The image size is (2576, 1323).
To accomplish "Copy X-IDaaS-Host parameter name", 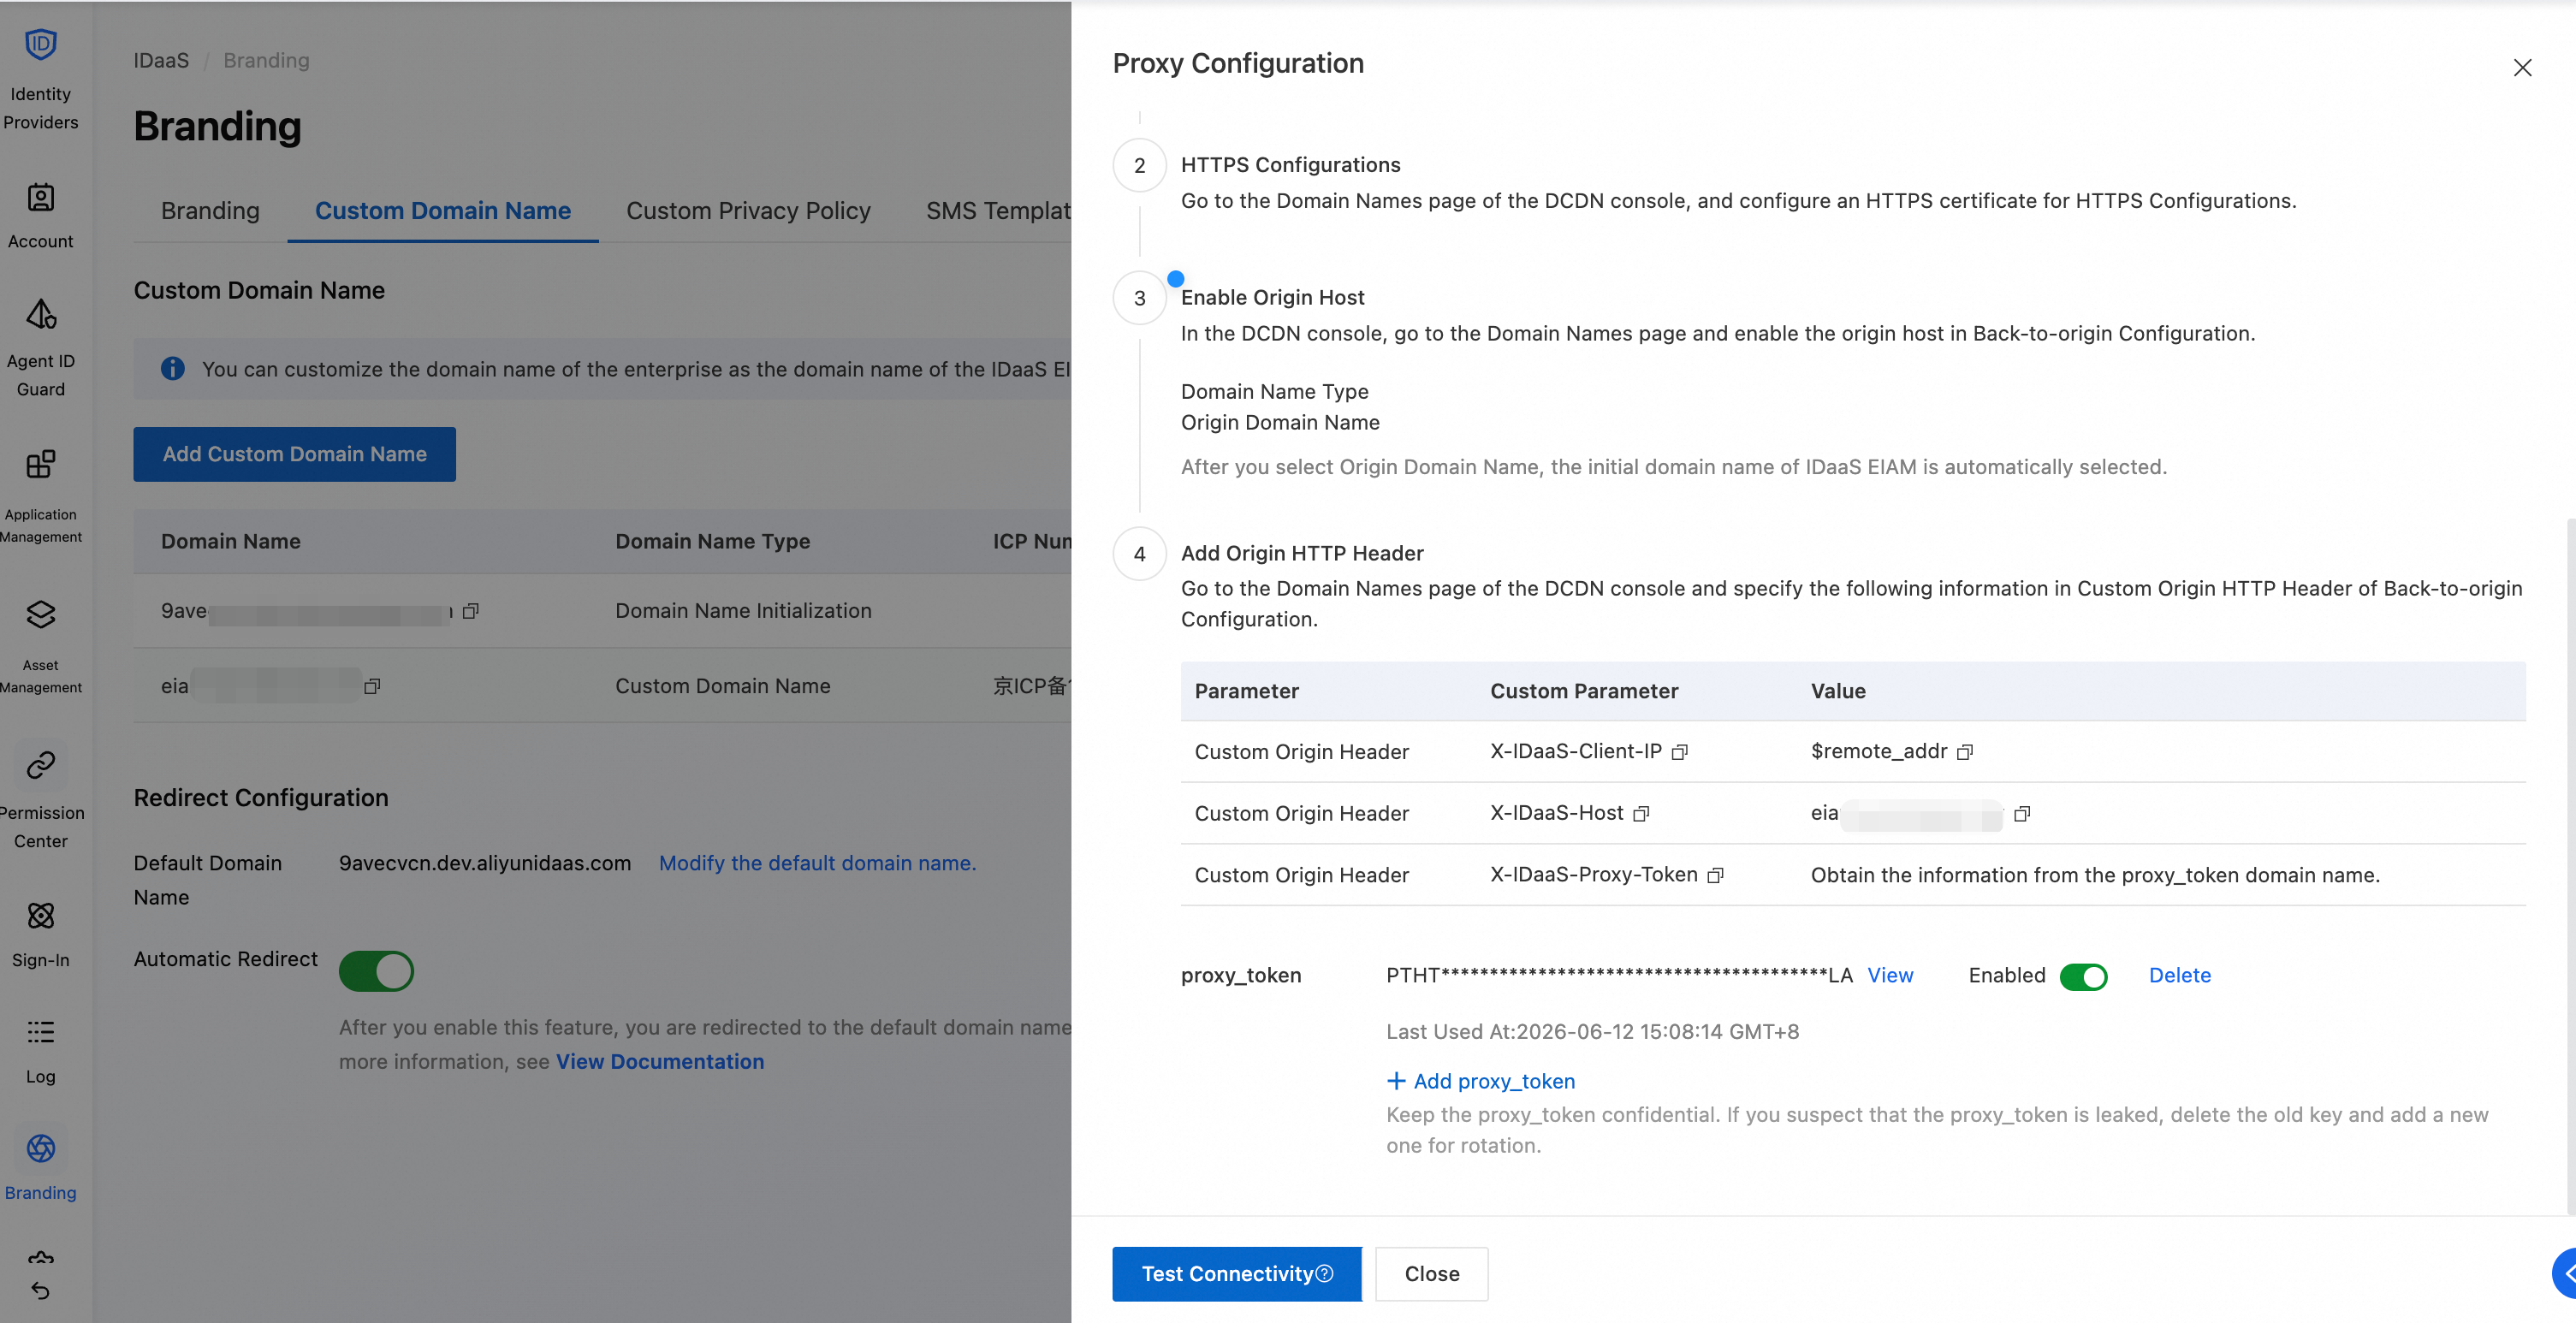I will pos(1641,814).
